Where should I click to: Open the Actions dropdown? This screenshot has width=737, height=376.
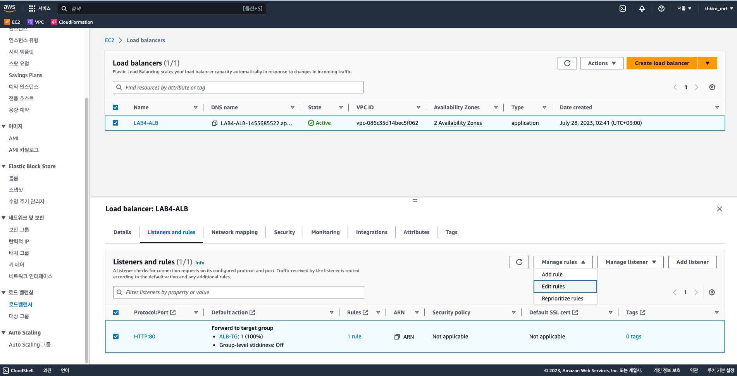[x=602, y=63]
